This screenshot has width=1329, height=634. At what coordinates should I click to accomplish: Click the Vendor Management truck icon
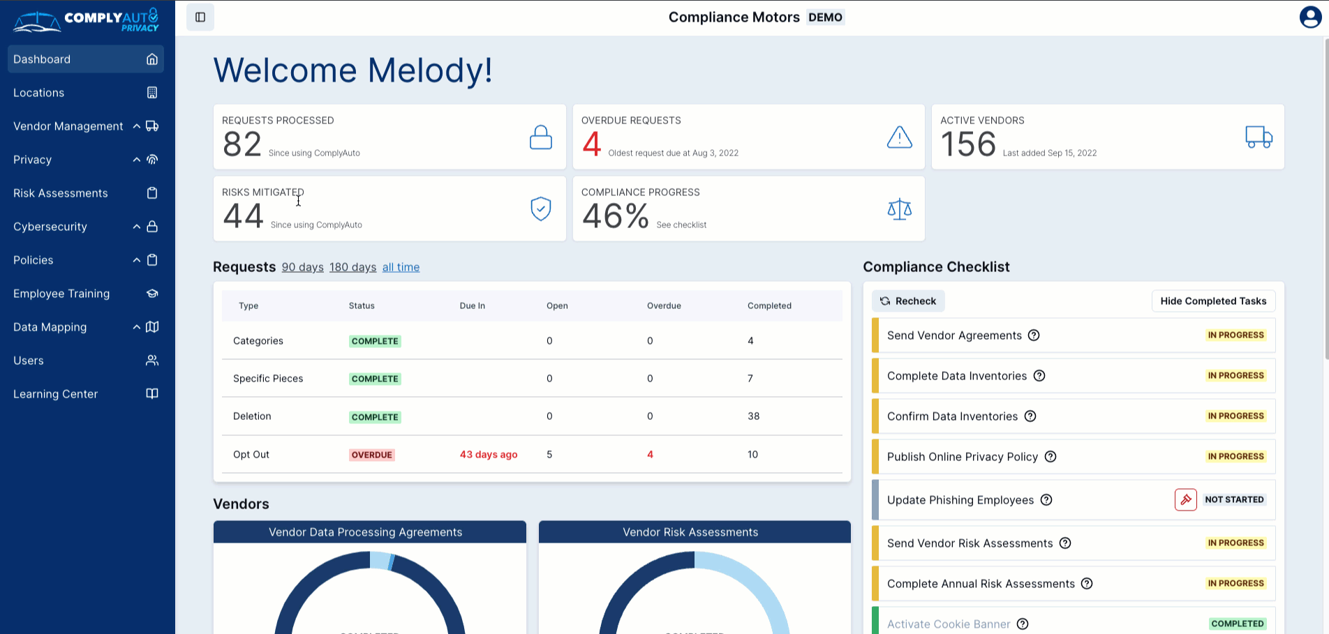coord(152,126)
